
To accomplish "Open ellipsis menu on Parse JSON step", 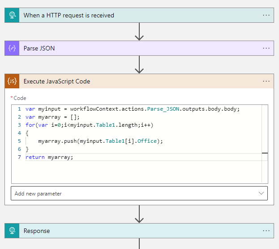I will [266, 48].
